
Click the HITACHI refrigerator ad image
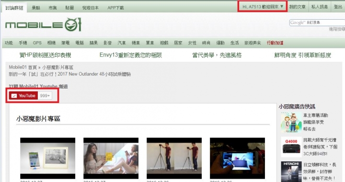tap(291, 171)
